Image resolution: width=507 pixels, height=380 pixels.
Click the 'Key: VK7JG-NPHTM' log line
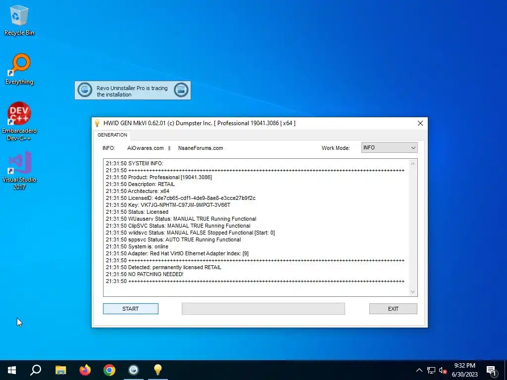pyautogui.click(x=168, y=205)
